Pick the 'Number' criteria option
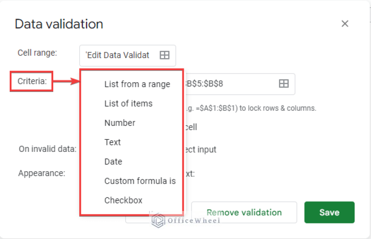 point(120,123)
